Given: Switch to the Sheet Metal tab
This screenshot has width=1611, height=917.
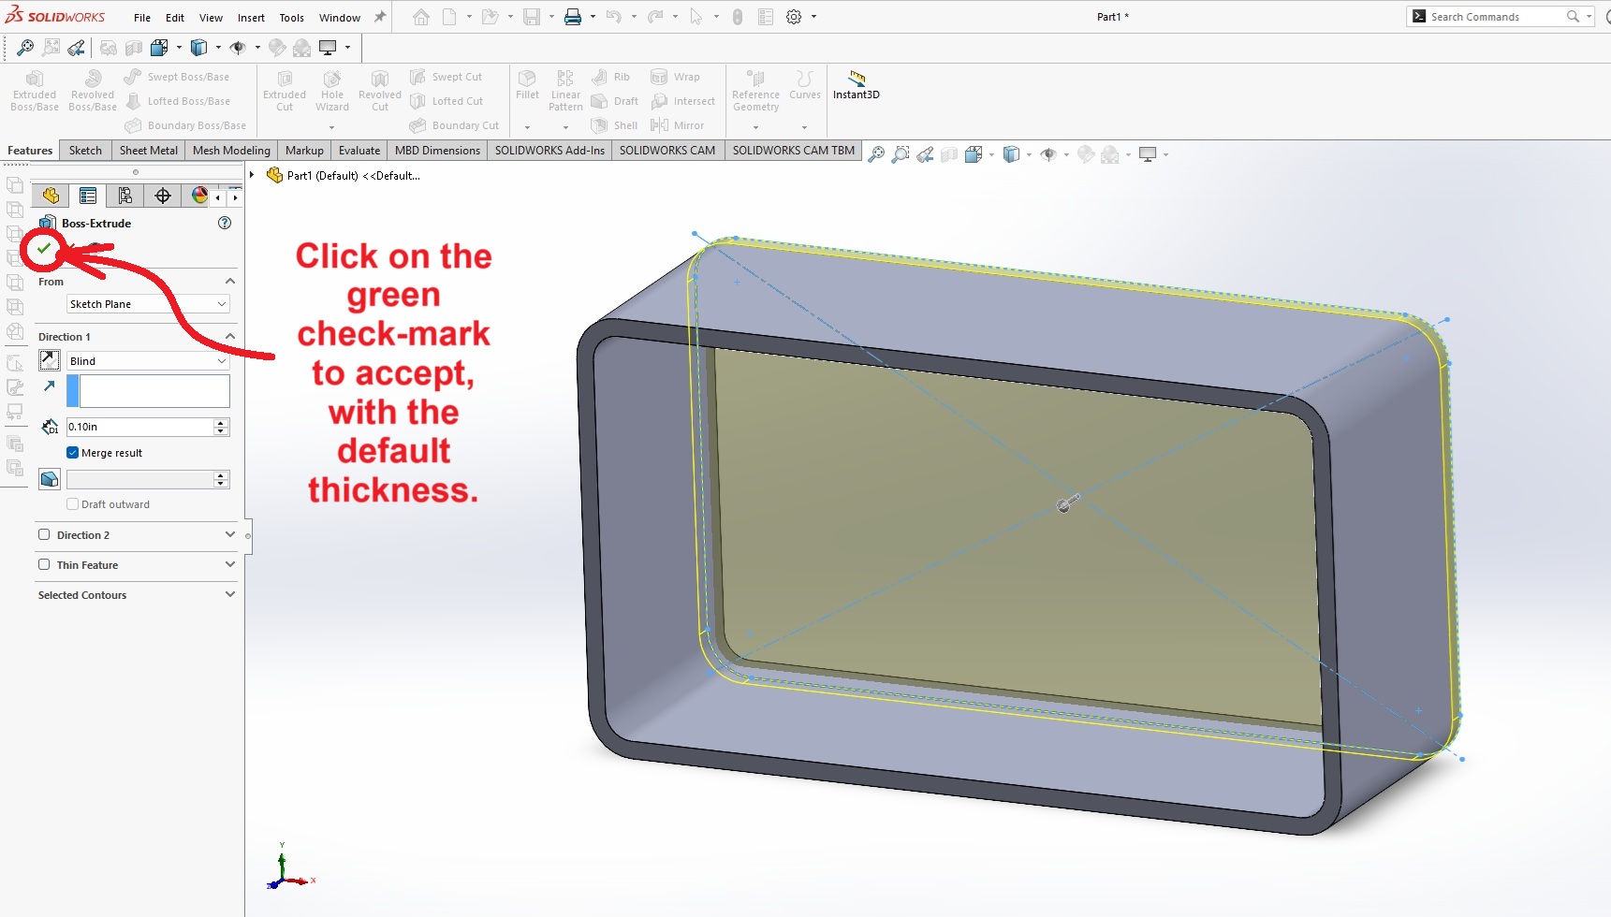Looking at the screenshot, I should point(148,151).
